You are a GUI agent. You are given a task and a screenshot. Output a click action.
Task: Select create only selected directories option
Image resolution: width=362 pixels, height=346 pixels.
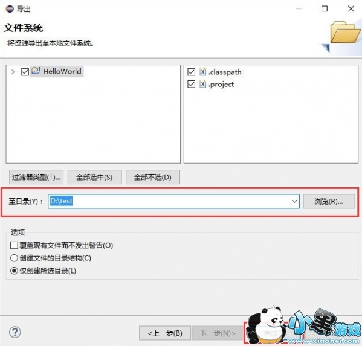pyautogui.click(x=14, y=271)
